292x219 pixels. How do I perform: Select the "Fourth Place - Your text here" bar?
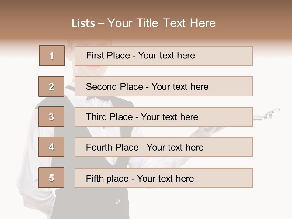click(x=164, y=147)
